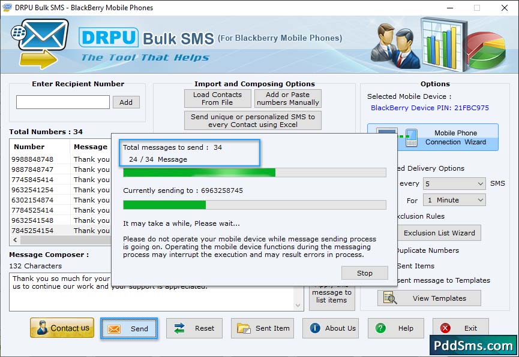
Task: Click the Add recipient button
Action: coord(126,102)
